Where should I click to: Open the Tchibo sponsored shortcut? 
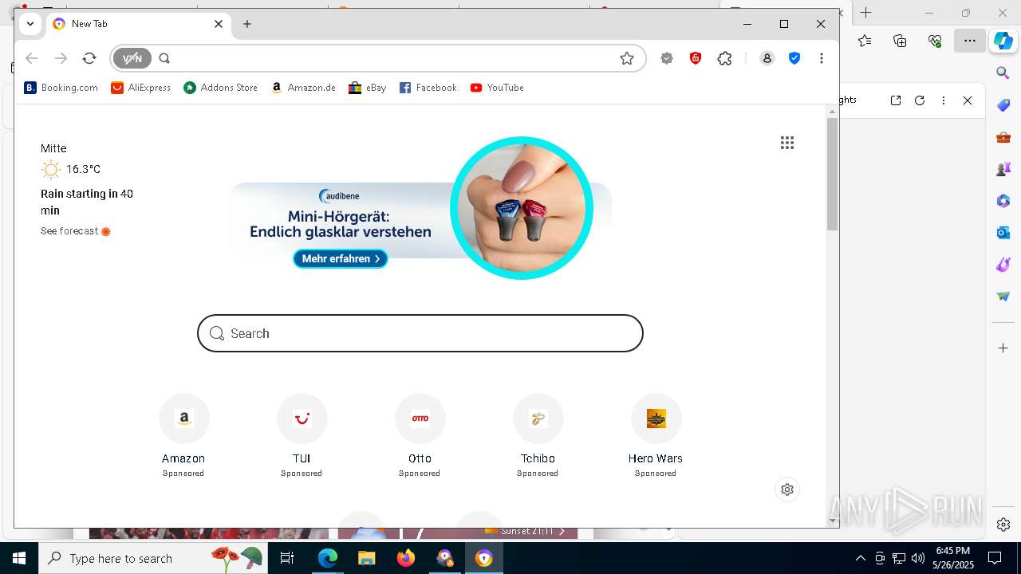538,435
